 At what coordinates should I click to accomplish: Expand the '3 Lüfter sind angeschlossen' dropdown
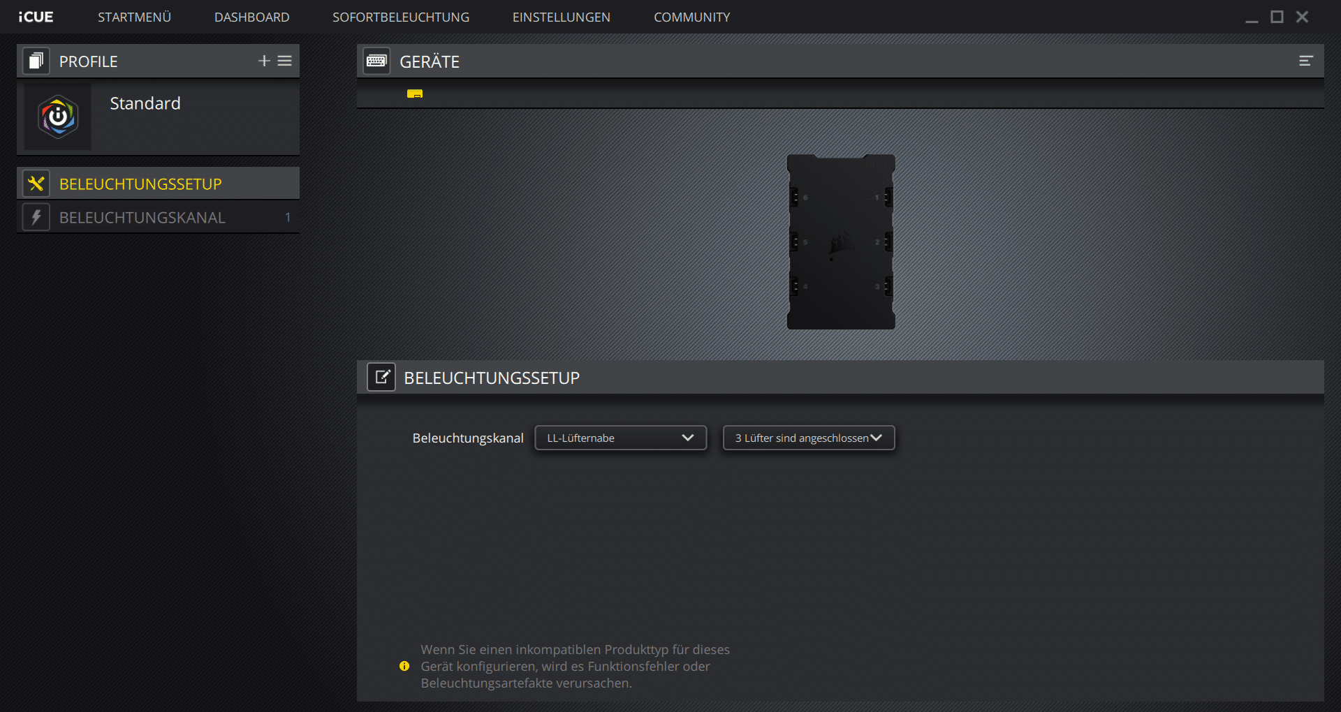click(808, 438)
